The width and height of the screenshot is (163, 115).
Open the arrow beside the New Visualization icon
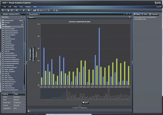5,10
